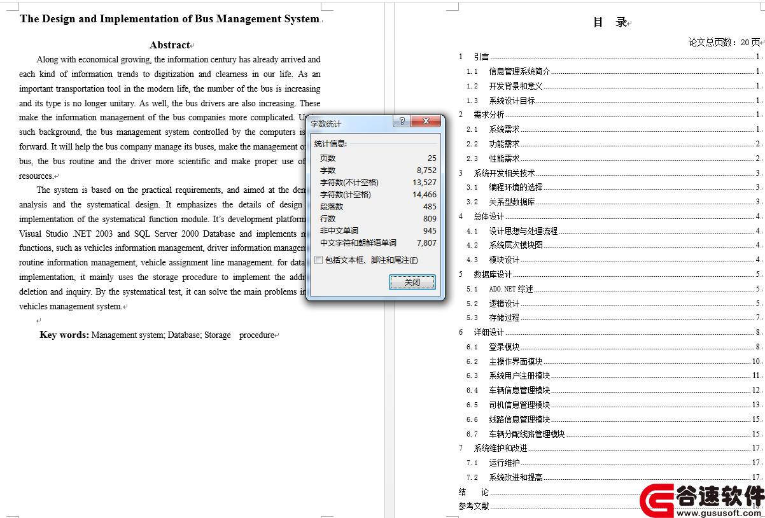Viewport: 765px width, 518px height.
Task: Click contents entry '6.1 登录模块'
Action: coord(614,347)
